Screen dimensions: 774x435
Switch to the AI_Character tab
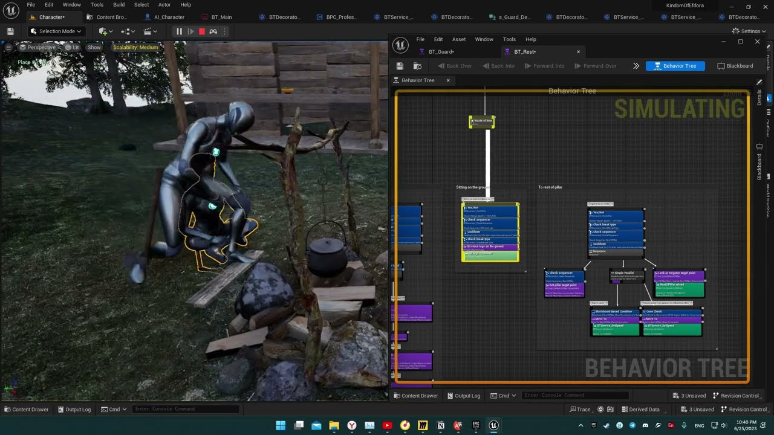(164, 17)
